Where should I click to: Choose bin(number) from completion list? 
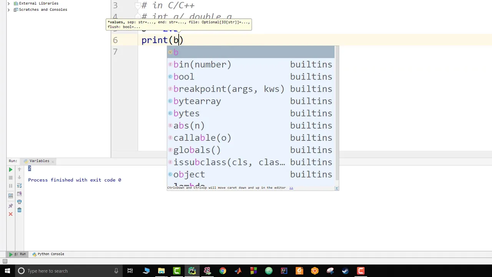click(x=251, y=64)
